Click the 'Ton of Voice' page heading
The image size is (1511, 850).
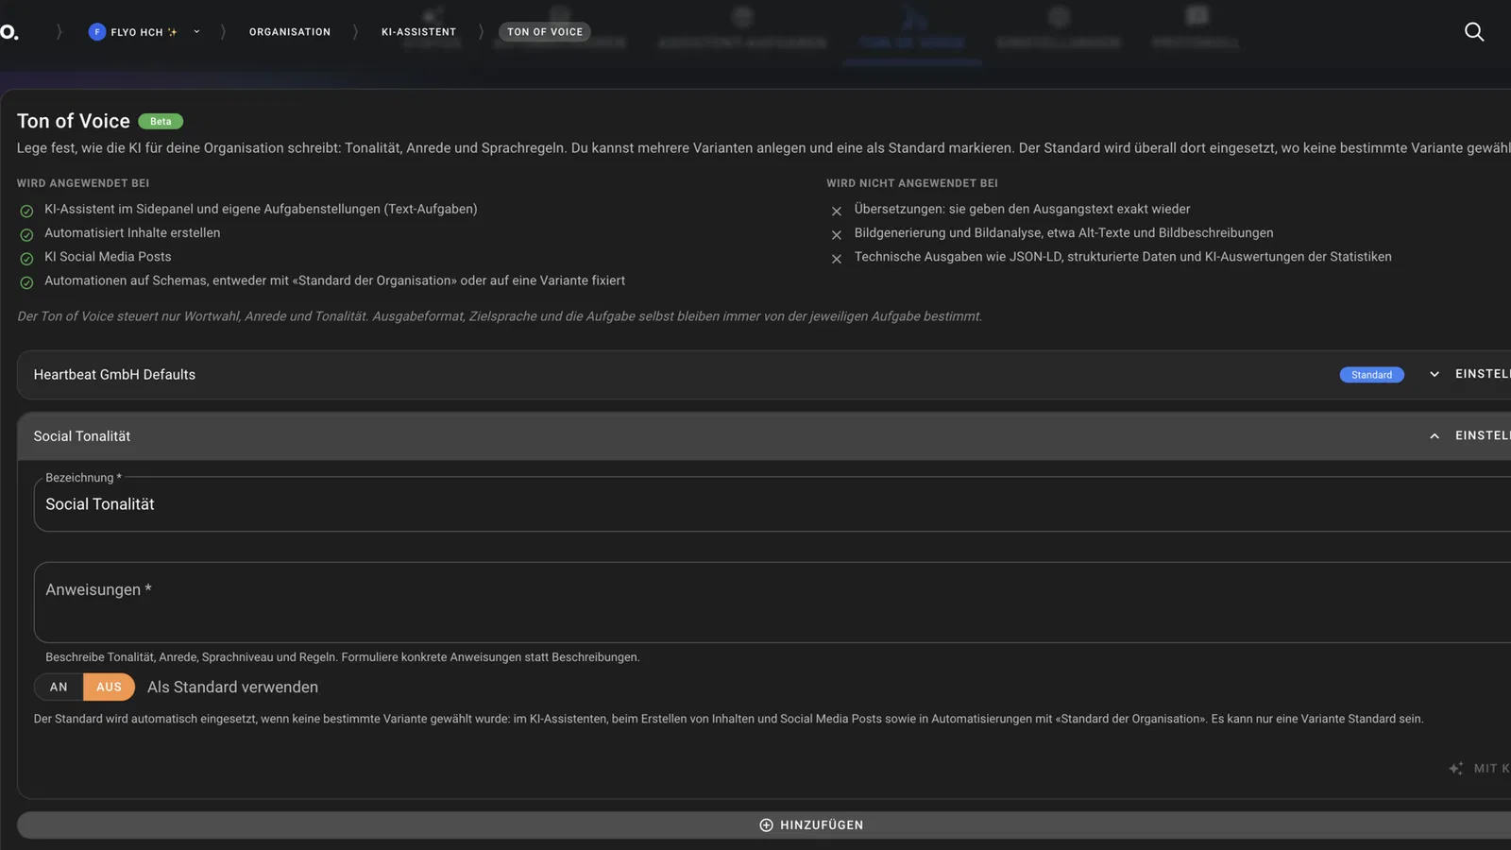pos(74,121)
